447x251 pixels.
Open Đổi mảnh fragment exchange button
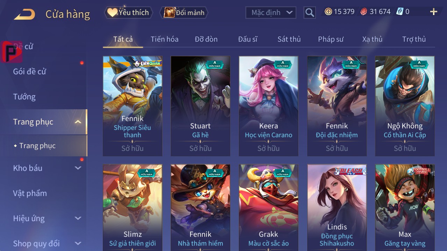click(184, 13)
